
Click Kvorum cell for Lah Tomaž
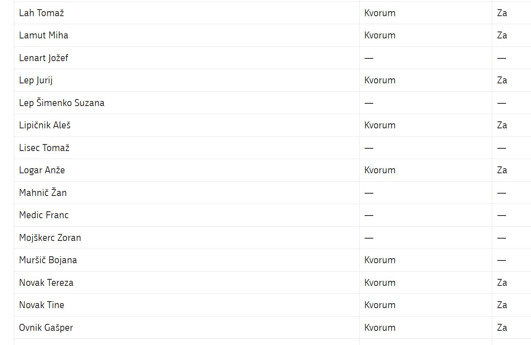[x=380, y=13]
